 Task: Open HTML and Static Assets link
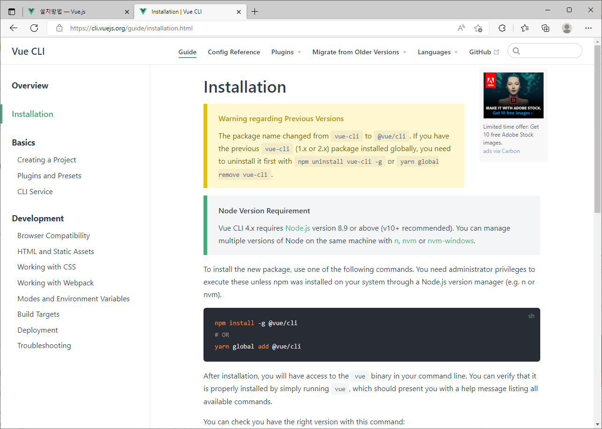[56, 251]
